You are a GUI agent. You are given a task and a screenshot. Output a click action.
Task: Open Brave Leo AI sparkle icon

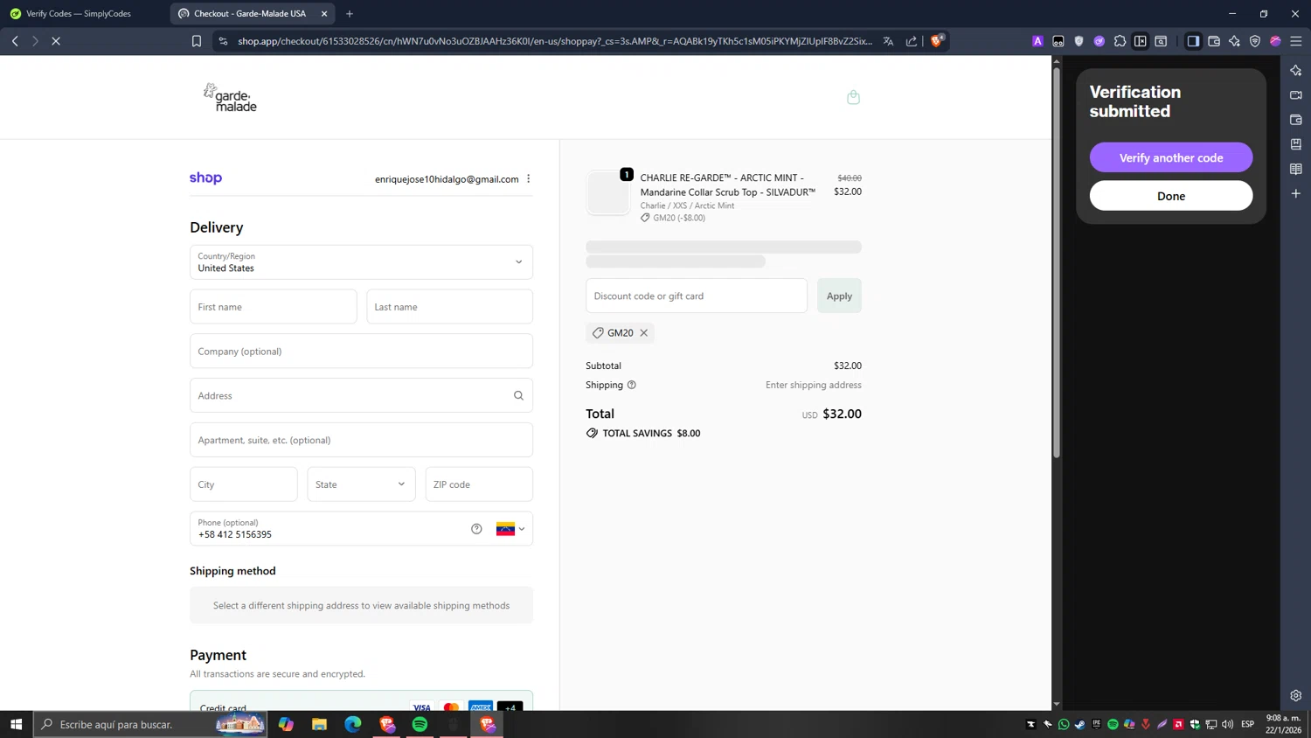1234,41
